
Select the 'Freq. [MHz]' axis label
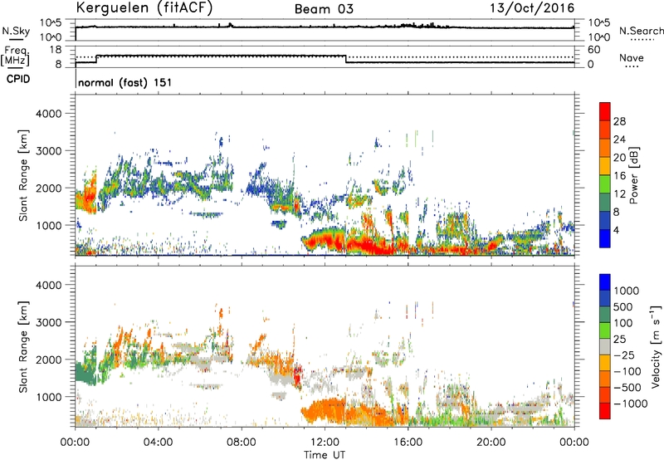coord(15,56)
